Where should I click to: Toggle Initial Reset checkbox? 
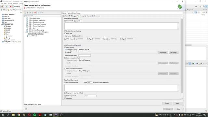coord(65,21)
